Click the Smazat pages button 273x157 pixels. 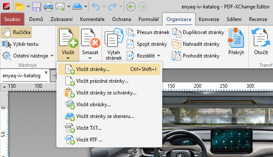[x=90, y=44]
